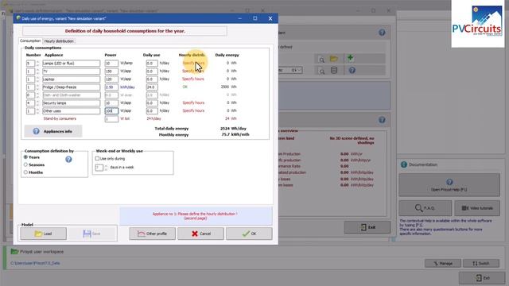The width and height of the screenshot is (509, 286).
Task: Click the green plus icon in background window
Action: 350,58
